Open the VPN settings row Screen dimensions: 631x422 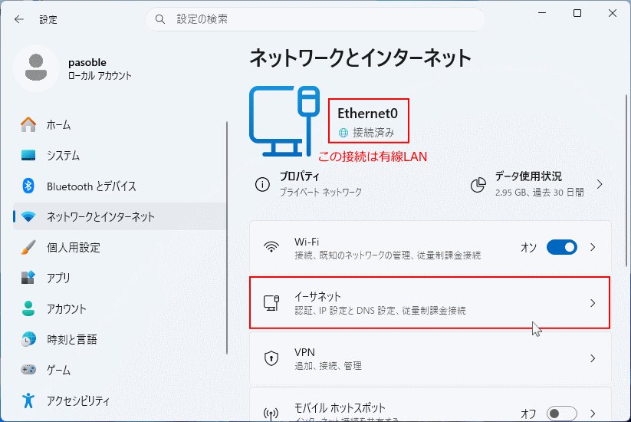(430, 358)
